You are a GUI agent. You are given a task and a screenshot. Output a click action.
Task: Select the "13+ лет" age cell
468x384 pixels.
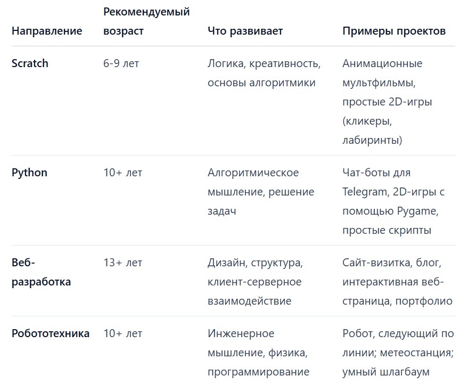tap(123, 263)
